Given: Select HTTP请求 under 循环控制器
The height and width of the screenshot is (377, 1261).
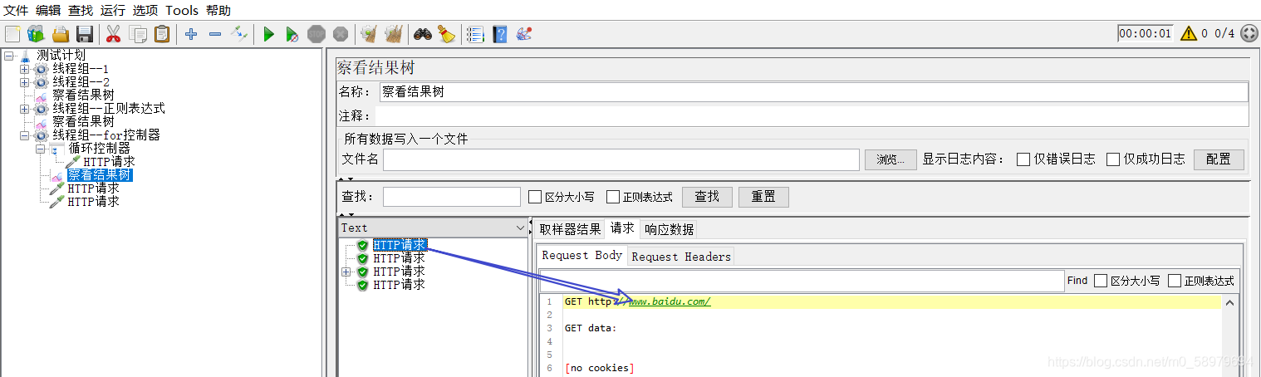Looking at the screenshot, I should click(109, 161).
